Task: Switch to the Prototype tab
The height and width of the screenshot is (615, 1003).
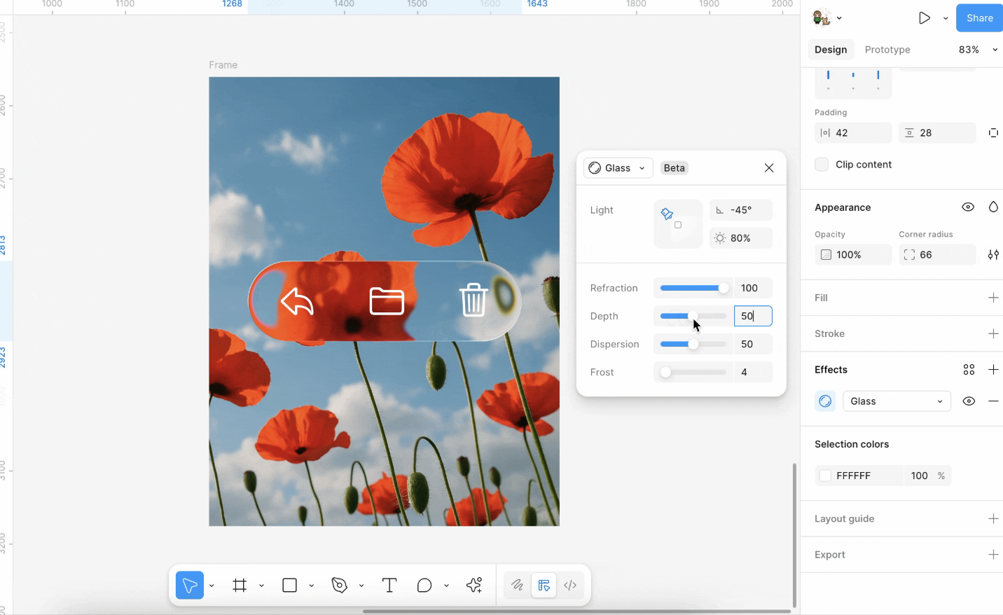Action: tap(887, 50)
